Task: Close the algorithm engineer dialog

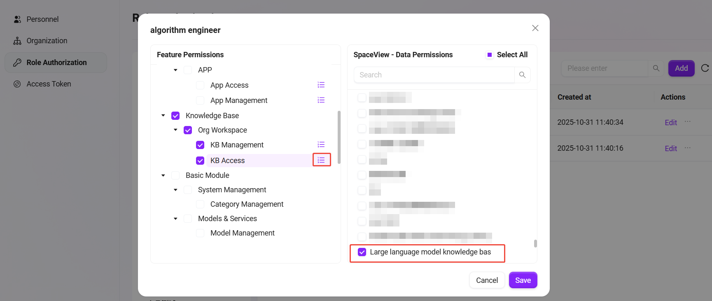Action: tap(535, 28)
